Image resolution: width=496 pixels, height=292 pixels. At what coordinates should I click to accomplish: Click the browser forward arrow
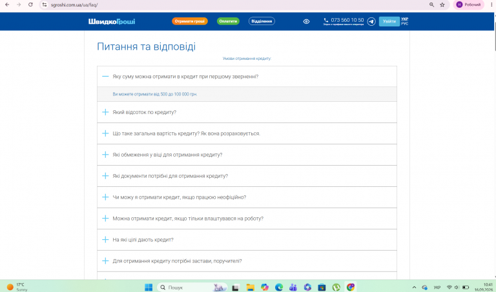(19, 5)
